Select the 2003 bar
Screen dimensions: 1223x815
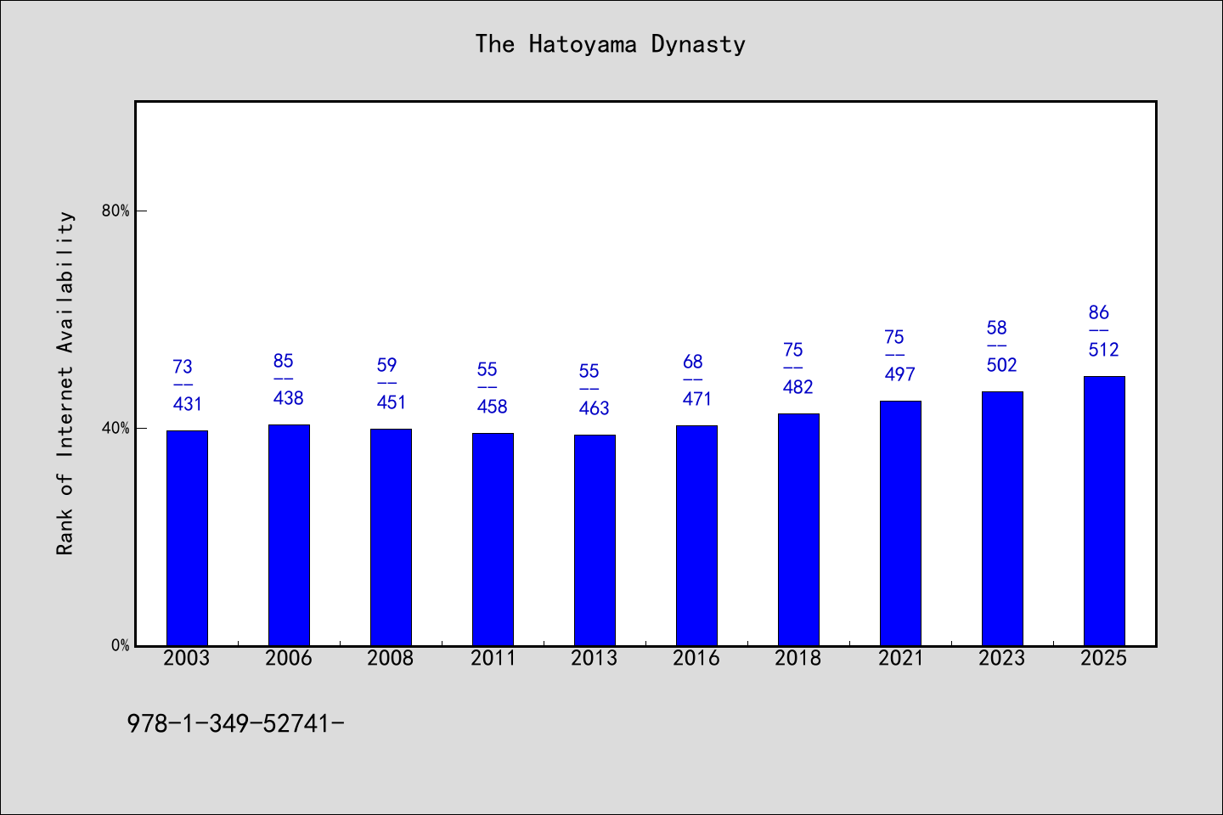(x=187, y=538)
